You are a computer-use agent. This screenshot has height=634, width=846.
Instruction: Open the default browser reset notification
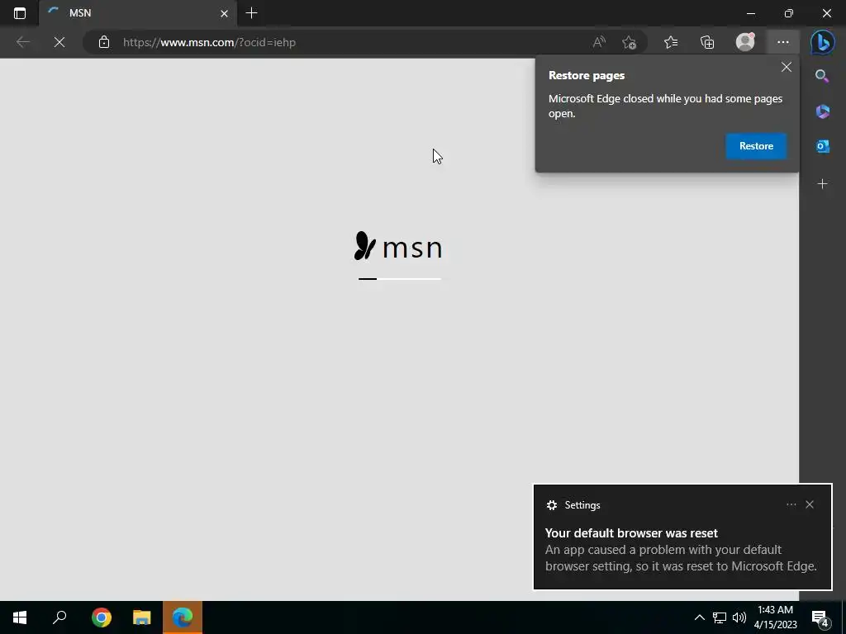682,537
